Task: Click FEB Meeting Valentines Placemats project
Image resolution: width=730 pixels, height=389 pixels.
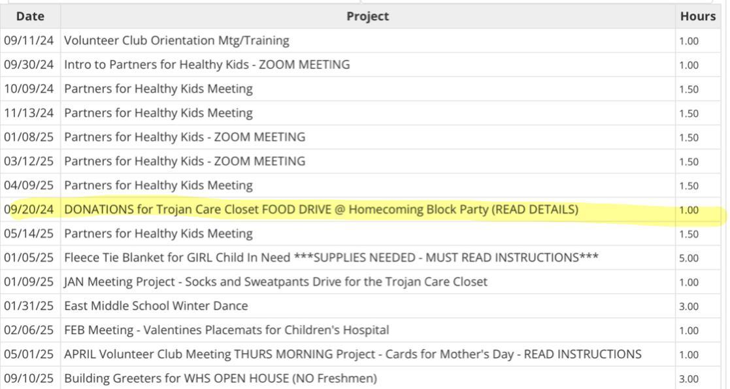Action: (x=226, y=330)
